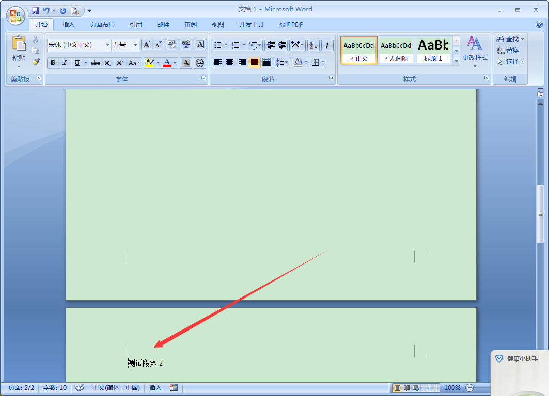
Task: Toggle center paragraph alignment
Action: coord(229,62)
